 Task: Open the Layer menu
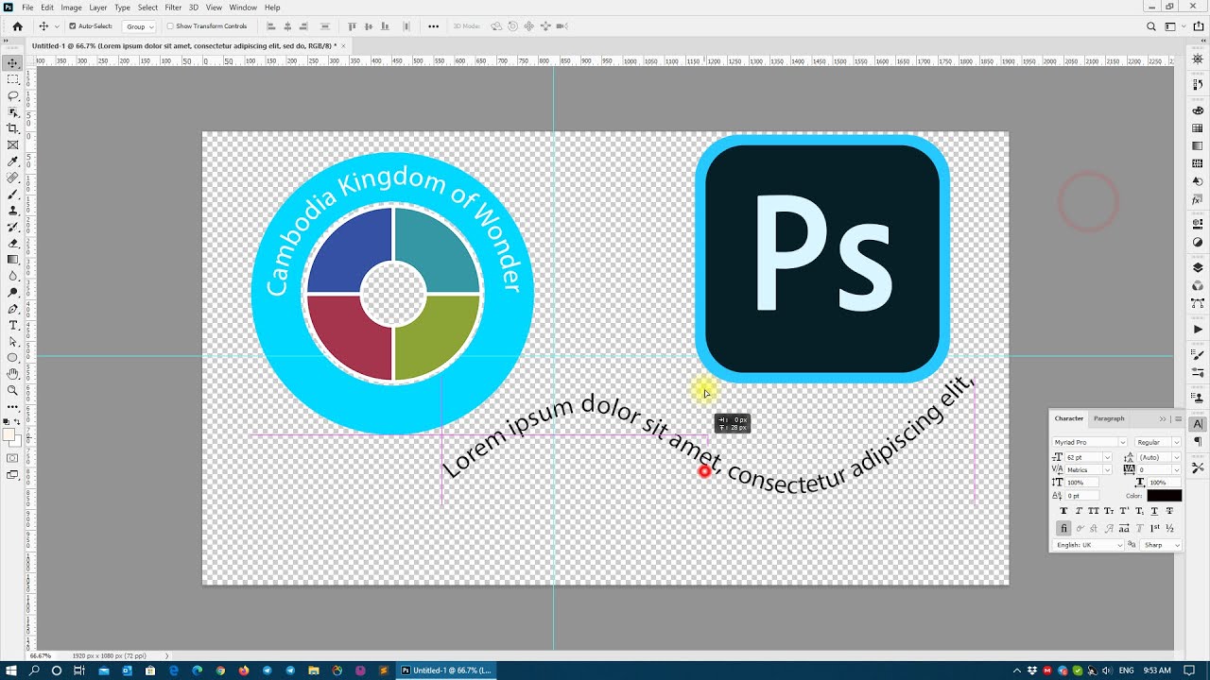[97, 7]
